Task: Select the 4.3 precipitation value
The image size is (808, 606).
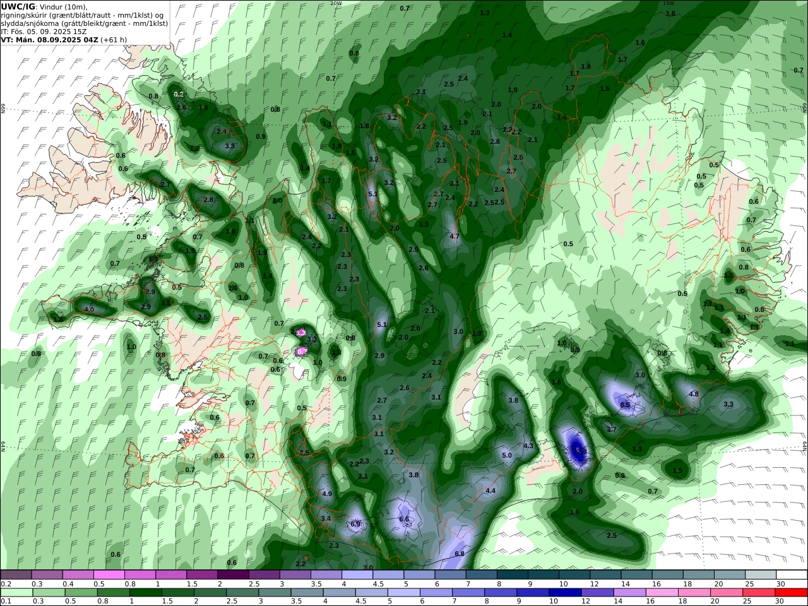Action: [x=529, y=446]
